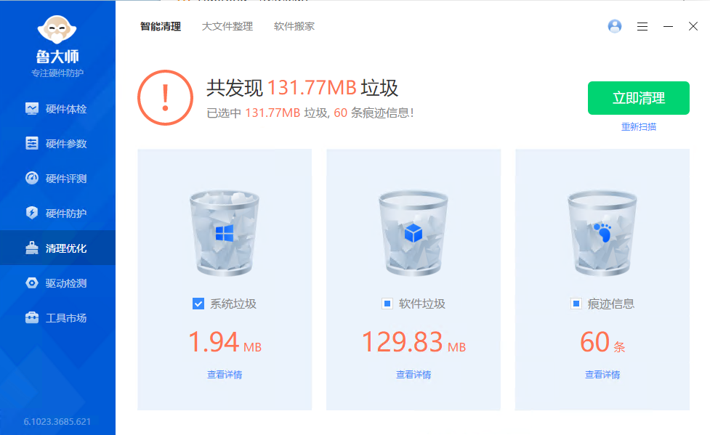Click the 重新扫描 link
This screenshot has width=710, height=435.
639,126
